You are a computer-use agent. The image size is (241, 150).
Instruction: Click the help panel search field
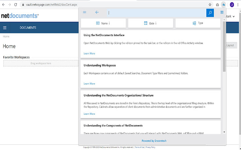(157, 13)
